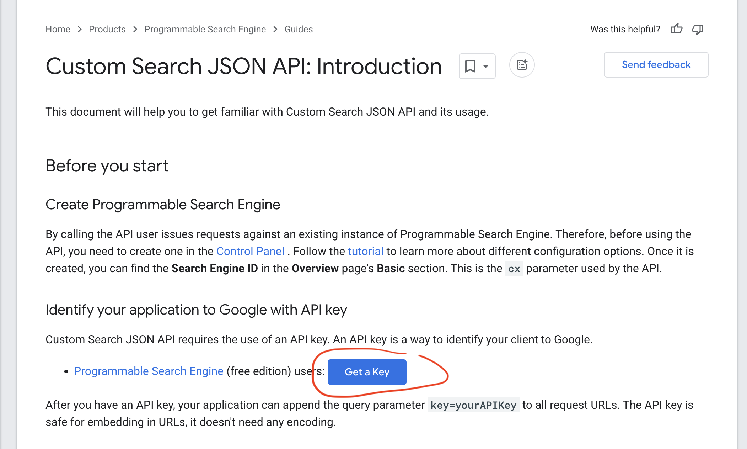This screenshot has height=449, width=747.
Task: Click the 'cx' code parameter text
Action: coord(514,269)
